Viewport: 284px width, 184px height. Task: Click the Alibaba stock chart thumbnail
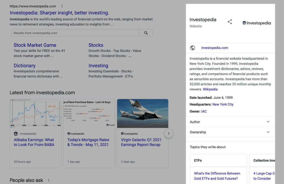coord(35,113)
